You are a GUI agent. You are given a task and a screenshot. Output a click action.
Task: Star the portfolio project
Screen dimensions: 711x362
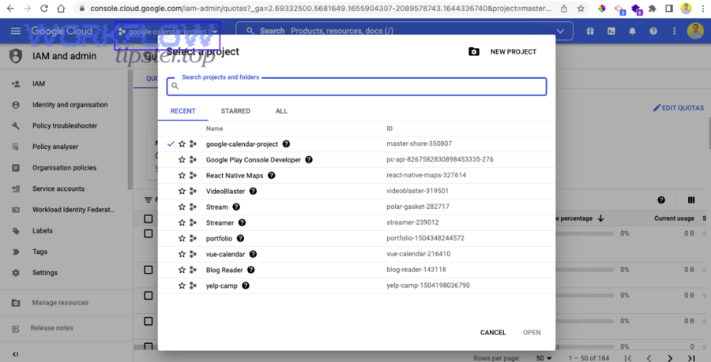click(182, 238)
